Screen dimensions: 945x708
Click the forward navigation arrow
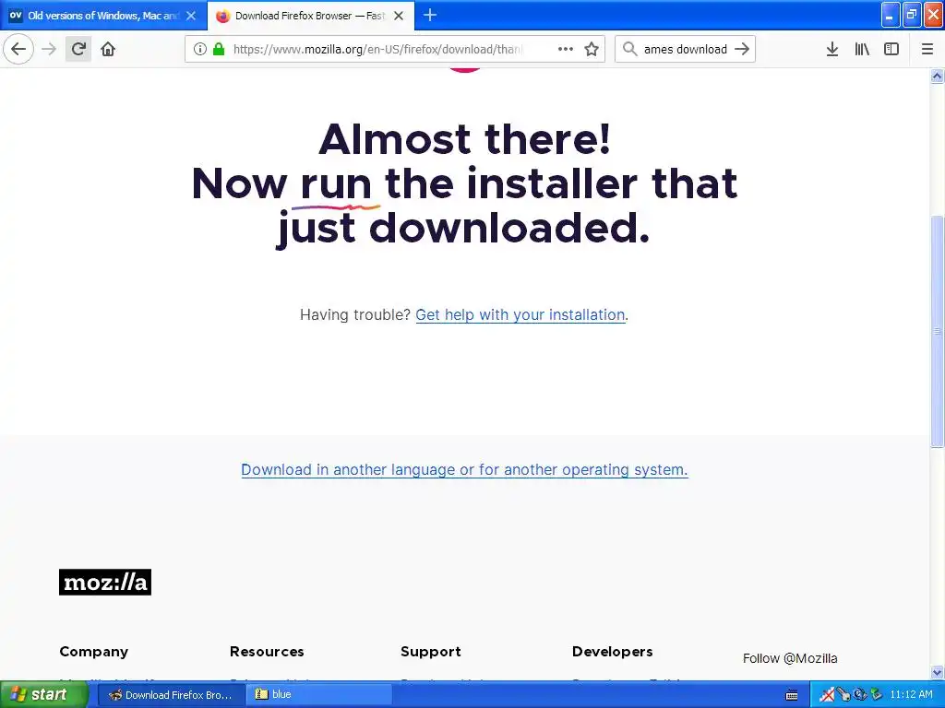(x=49, y=49)
